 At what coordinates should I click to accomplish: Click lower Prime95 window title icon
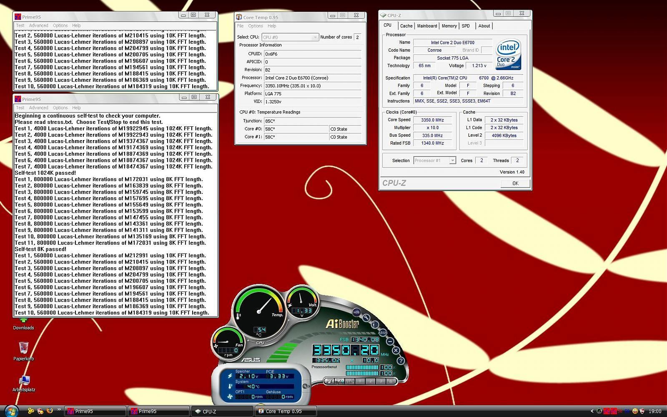click(18, 99)
